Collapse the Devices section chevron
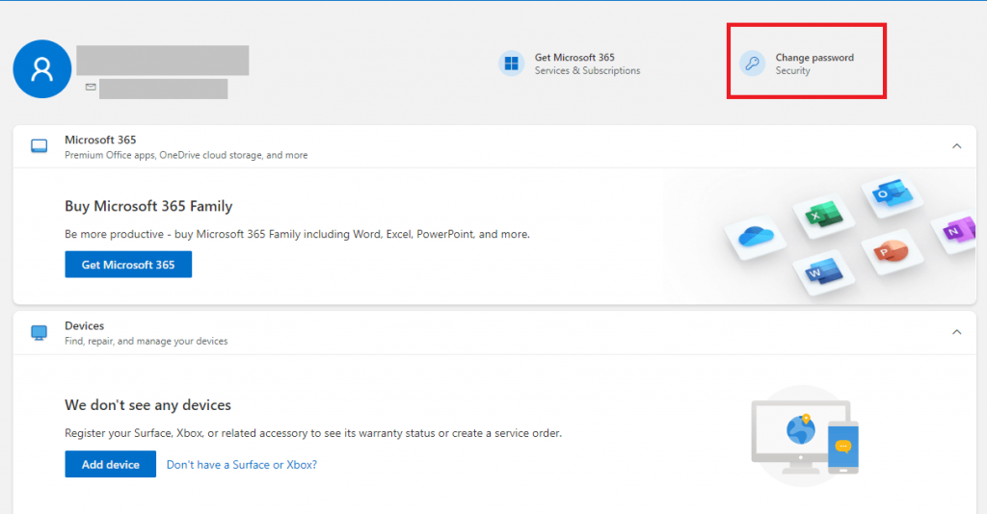The height and width of the screenshot is (514, 987). click(957, 332)
